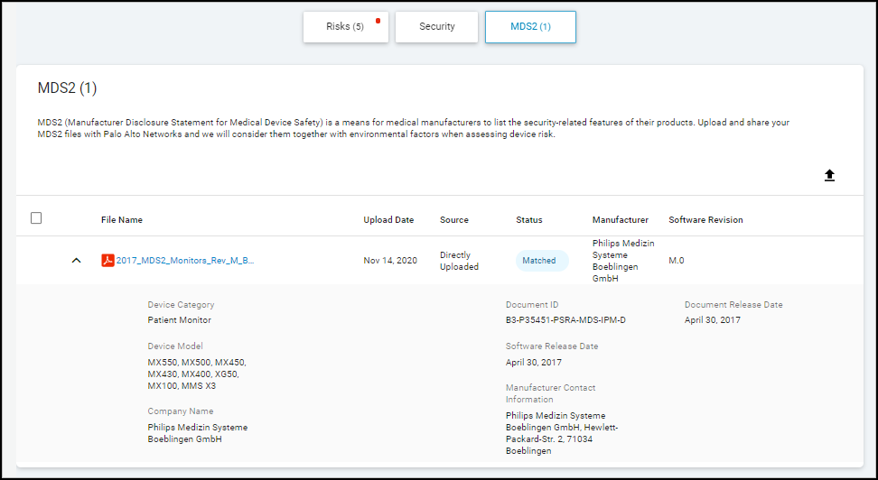The image size is (878, 480).
Task: Collapse the expanded 2017_MDS2_Monitors row
Action: point(76,261)
